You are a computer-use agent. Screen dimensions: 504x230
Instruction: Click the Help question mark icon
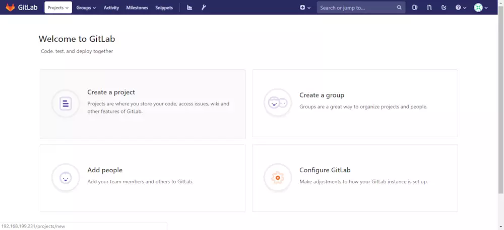pos(458,8)
